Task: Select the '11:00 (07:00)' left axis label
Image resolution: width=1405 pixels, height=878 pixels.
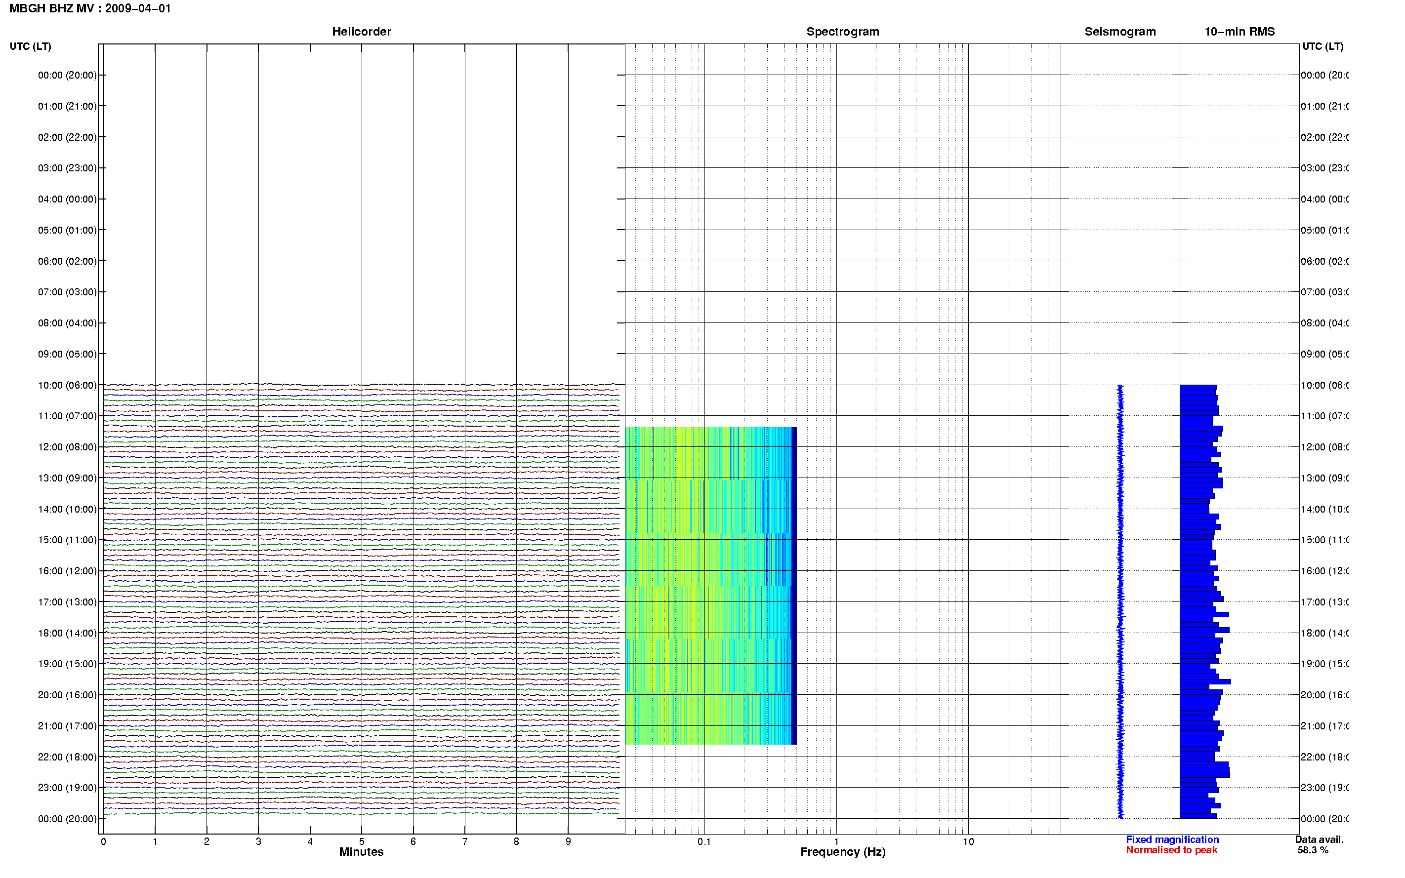Action: (67, 416)
